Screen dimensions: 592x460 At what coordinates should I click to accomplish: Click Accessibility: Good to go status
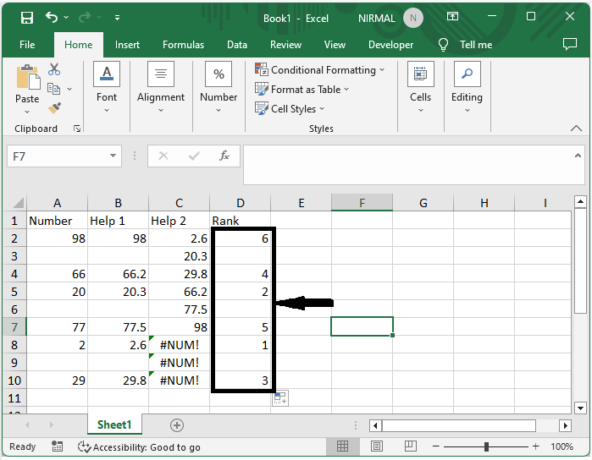tap(139, 446)
